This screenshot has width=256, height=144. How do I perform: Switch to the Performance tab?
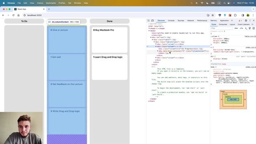202,20
